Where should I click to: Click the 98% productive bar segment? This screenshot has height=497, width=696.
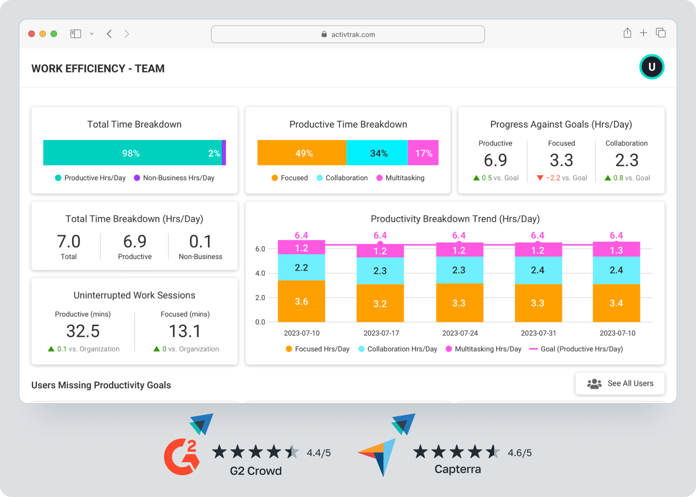point(131,153)
